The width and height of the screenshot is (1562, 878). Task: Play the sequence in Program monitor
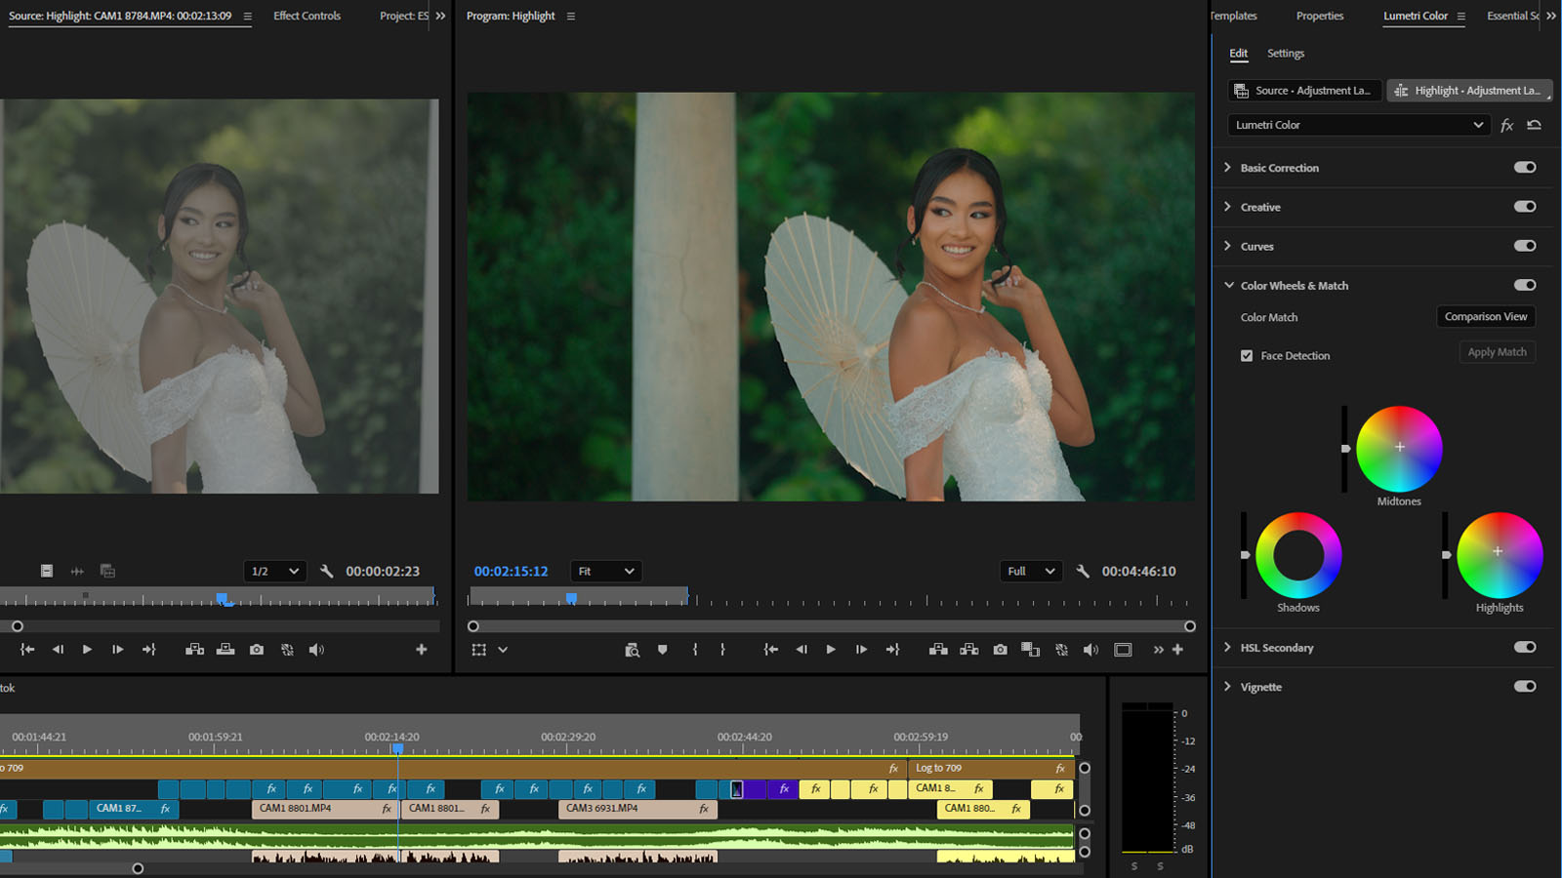point(831,650)
